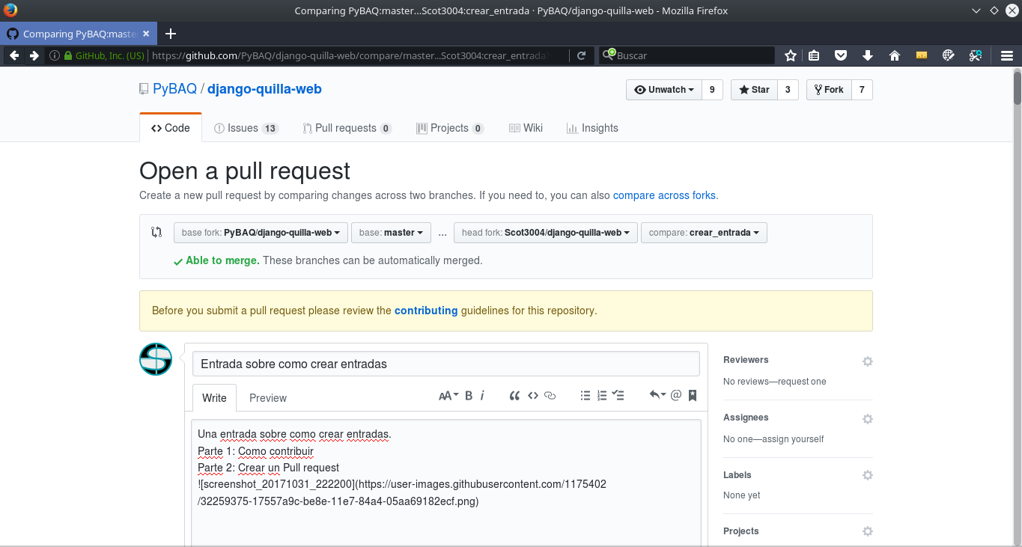Open Firefox downloads arrow

tap(868, 55)
